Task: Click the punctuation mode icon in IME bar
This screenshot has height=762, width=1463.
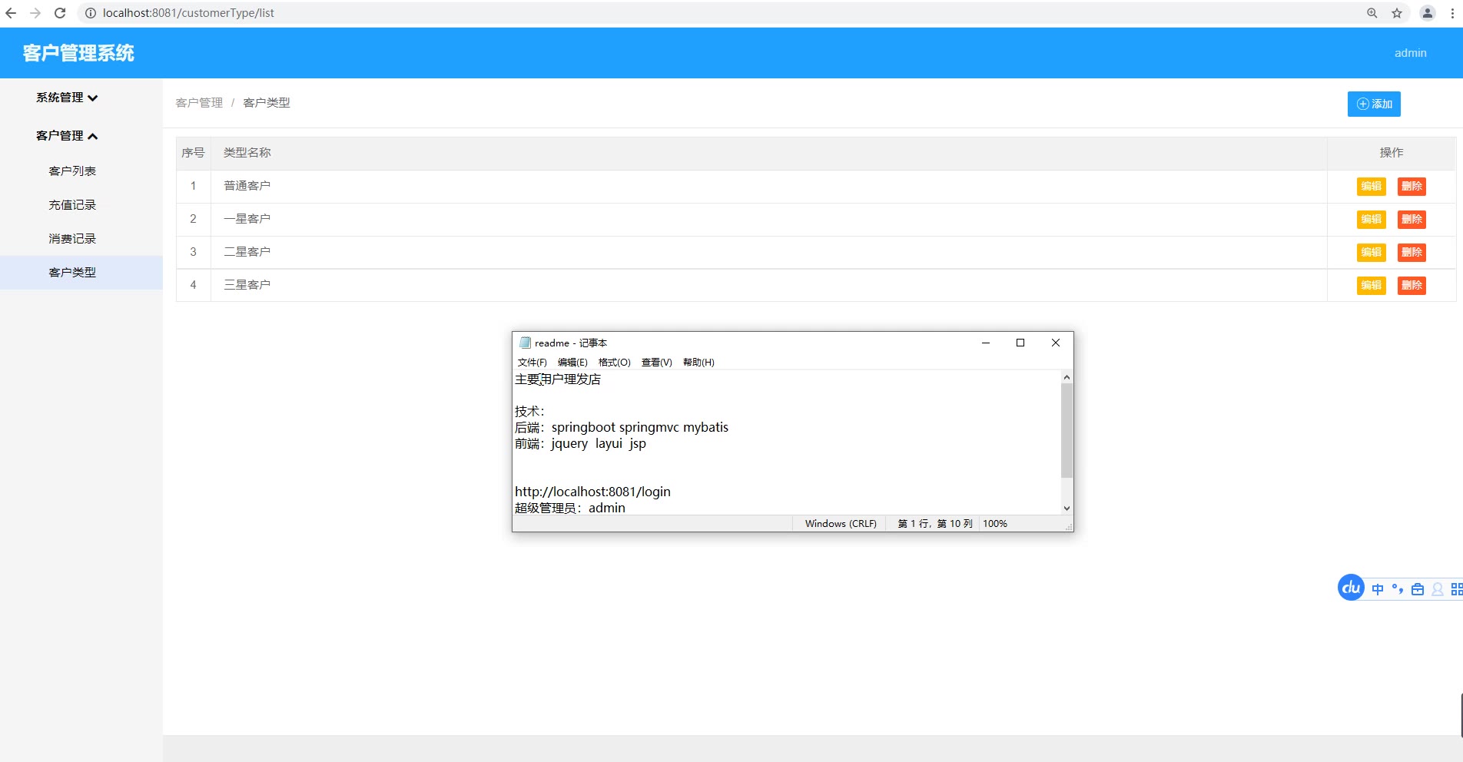Action: click(x=1398, y=589)
